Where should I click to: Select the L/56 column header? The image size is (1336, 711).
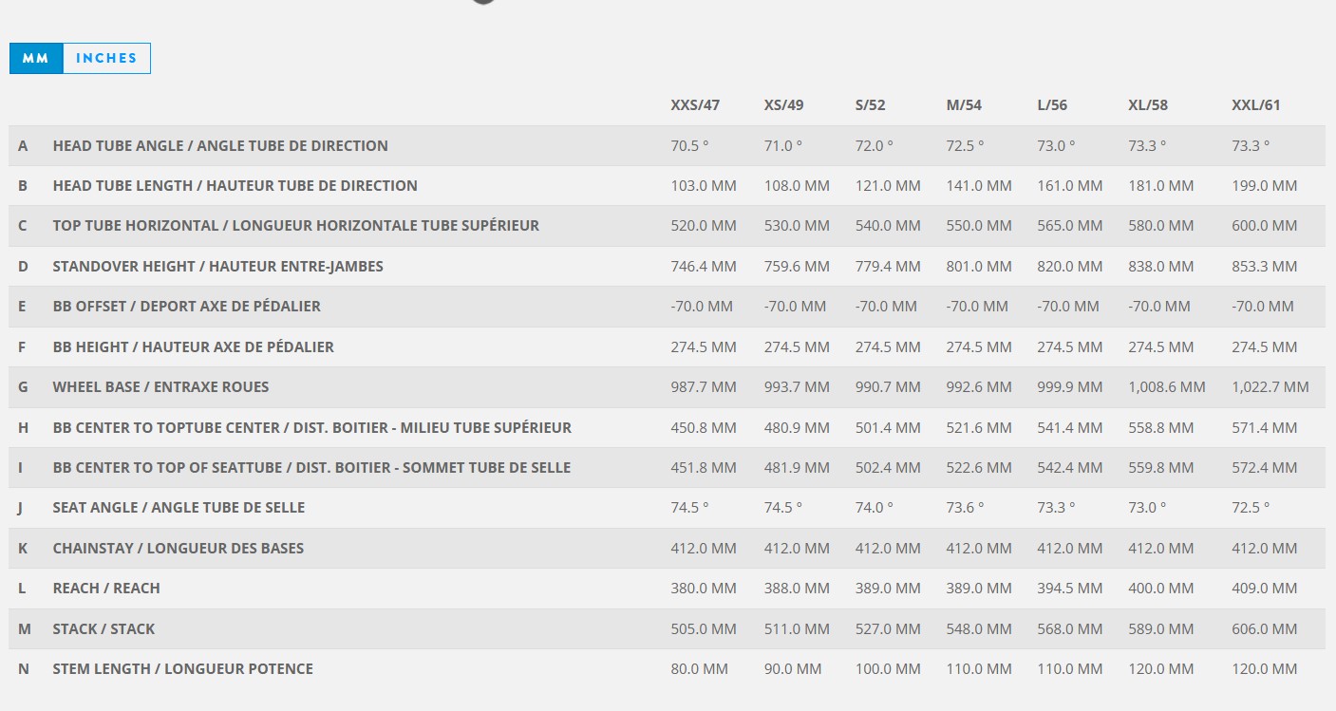[x=1053, y=104]
